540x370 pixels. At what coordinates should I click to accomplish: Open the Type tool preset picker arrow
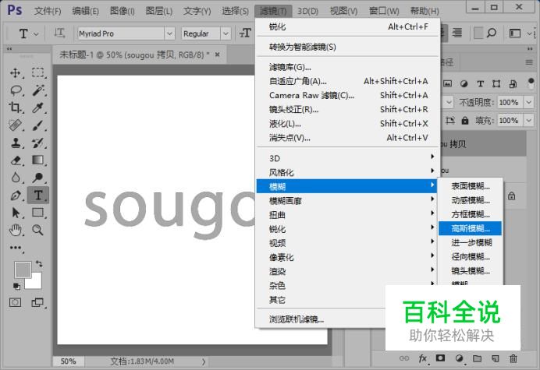[x=36, y=33]
